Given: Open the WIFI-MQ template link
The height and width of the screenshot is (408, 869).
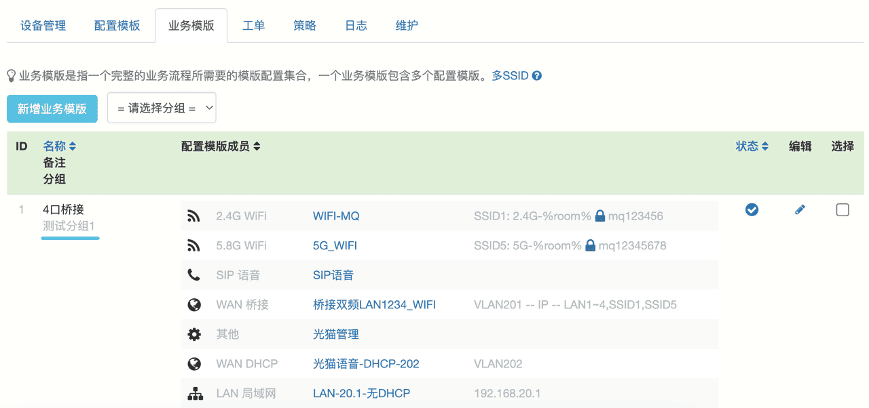Looking at the screenshot, I should [336, 216].
